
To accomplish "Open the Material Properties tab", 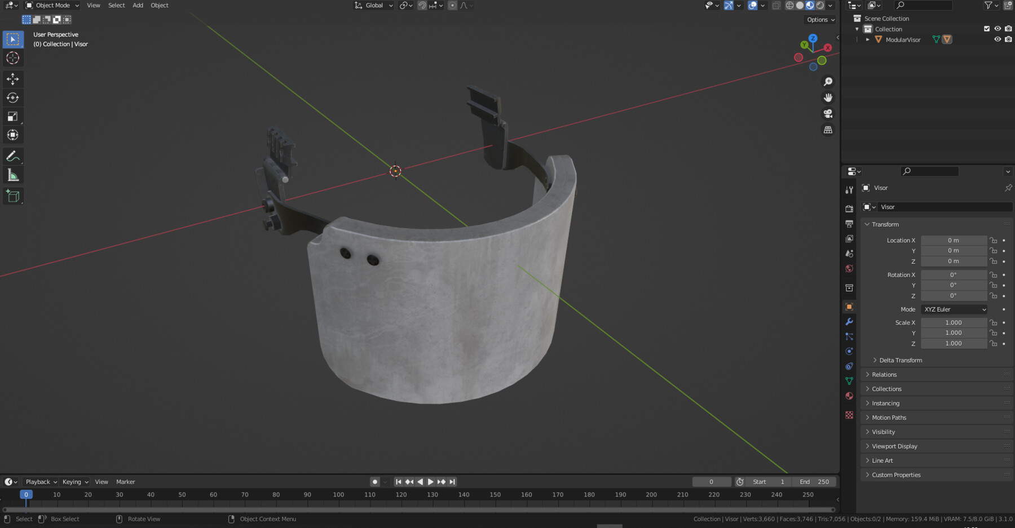I will (x=849, y=396).
